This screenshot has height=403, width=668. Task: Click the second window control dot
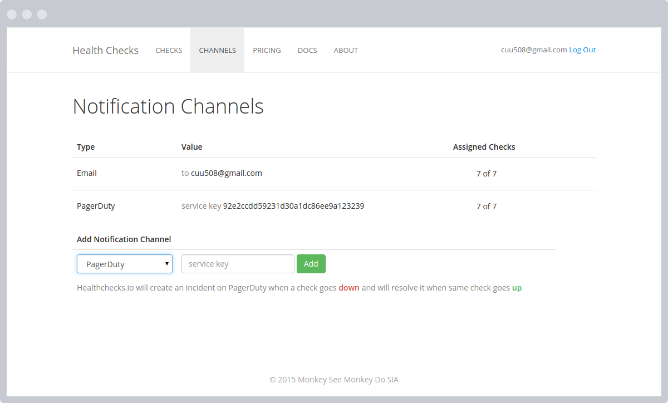coord(27,14)
